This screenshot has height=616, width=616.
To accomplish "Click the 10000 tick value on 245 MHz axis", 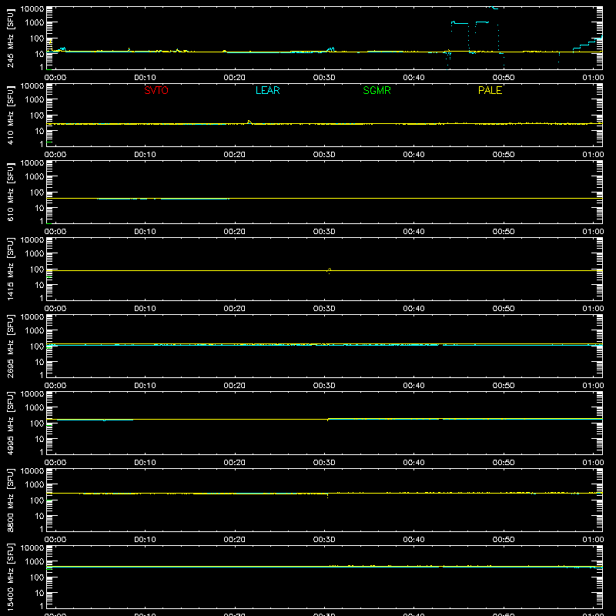I will (x=32, y=9).
